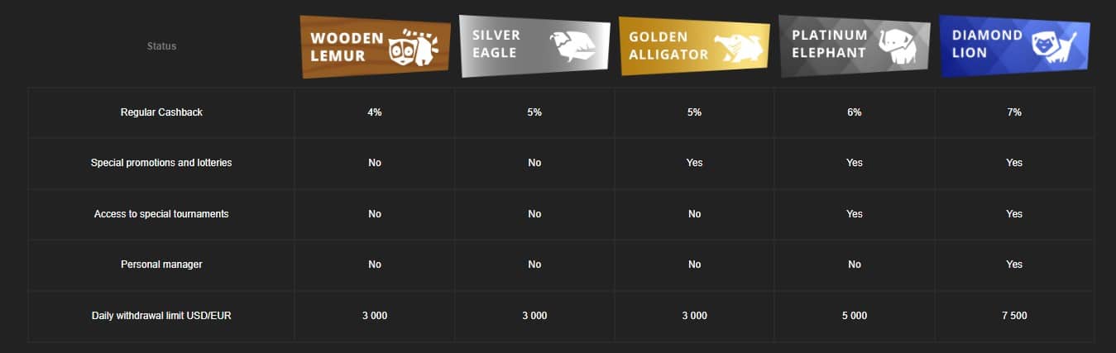Select the Diamond Lion status text

[x=987, y=44]
